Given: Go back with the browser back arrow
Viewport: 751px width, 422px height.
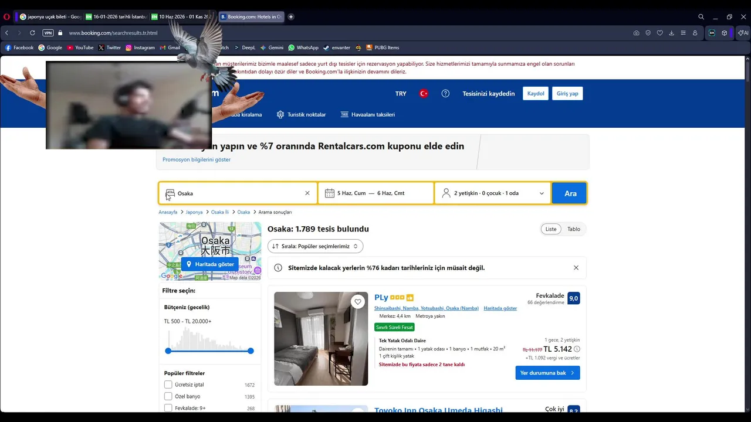Looking at the screenshot, I should pyautogui.click(x=6, y=33).
